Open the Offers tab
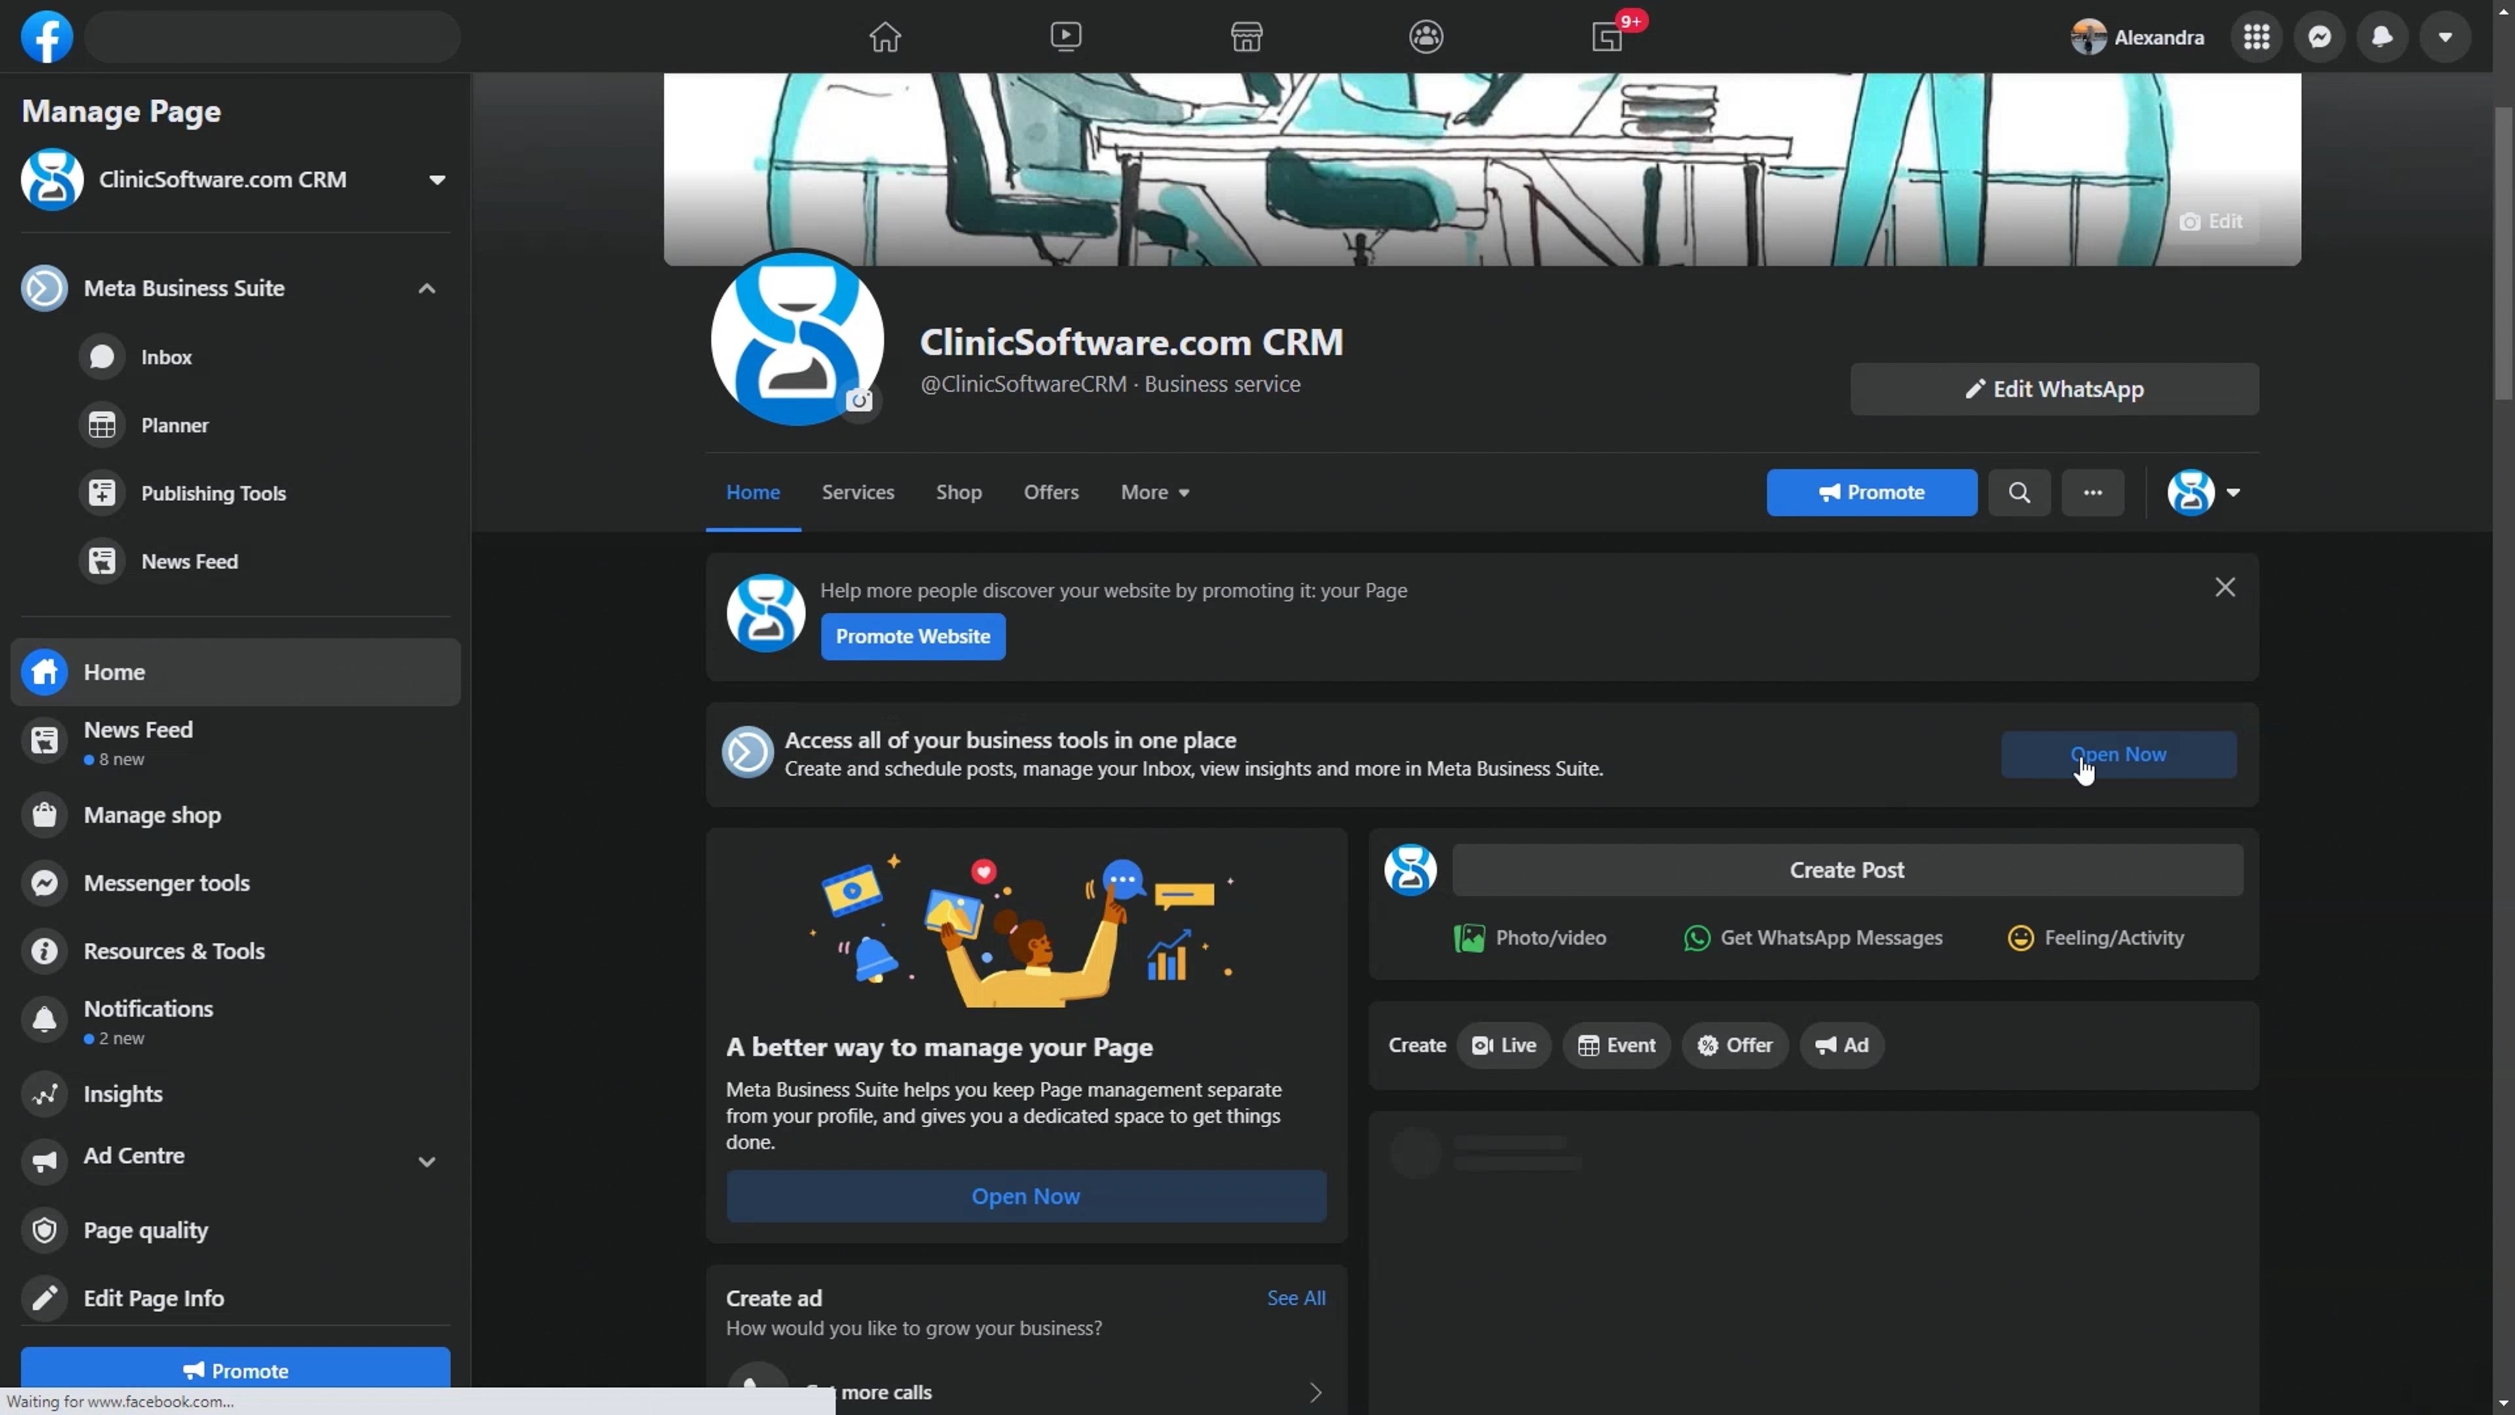The height and width of the screenshot is (1415, 2515). [x=1051, y=492]
